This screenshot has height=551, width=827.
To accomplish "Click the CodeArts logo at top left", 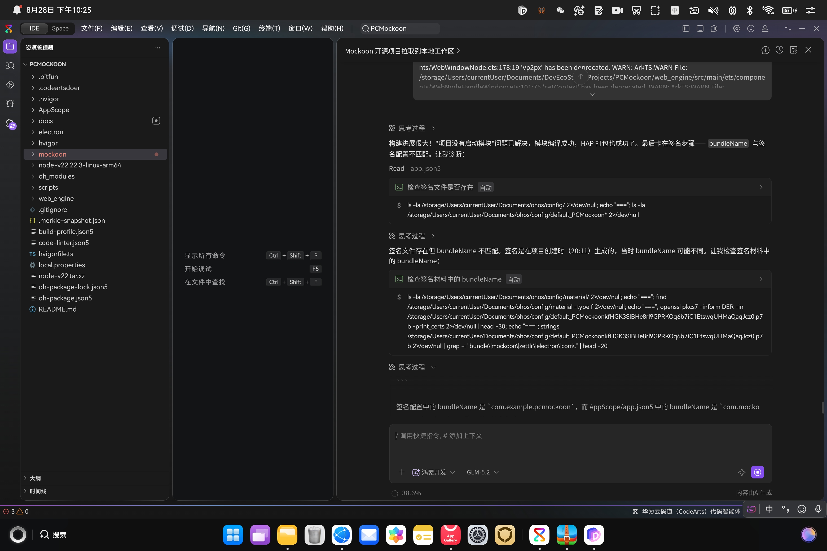I will 9,28.
